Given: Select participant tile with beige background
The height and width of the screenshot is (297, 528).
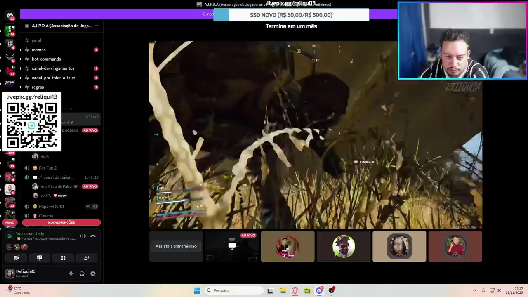Looking at the screenshot, I should 399,246.
